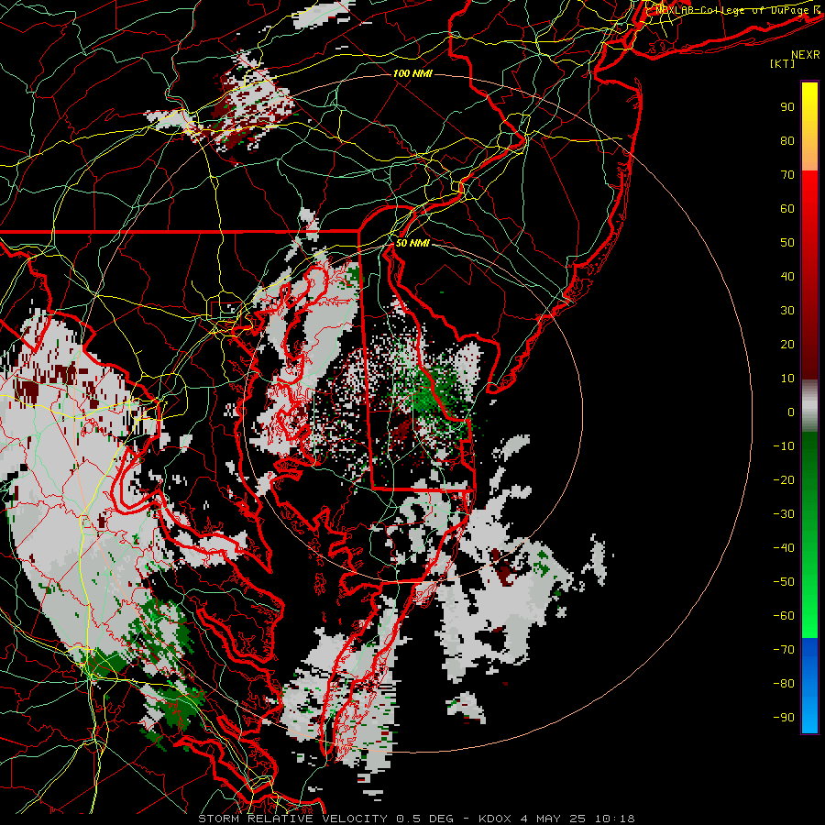Image resolution: width=825 pixels, height=825 pixels.
Task: Click the -30 value on velocity scale
Action: [784, 514]
